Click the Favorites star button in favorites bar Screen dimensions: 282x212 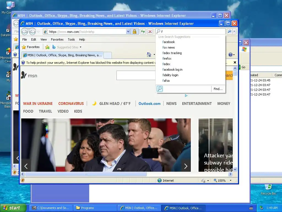tap(31, 47)
